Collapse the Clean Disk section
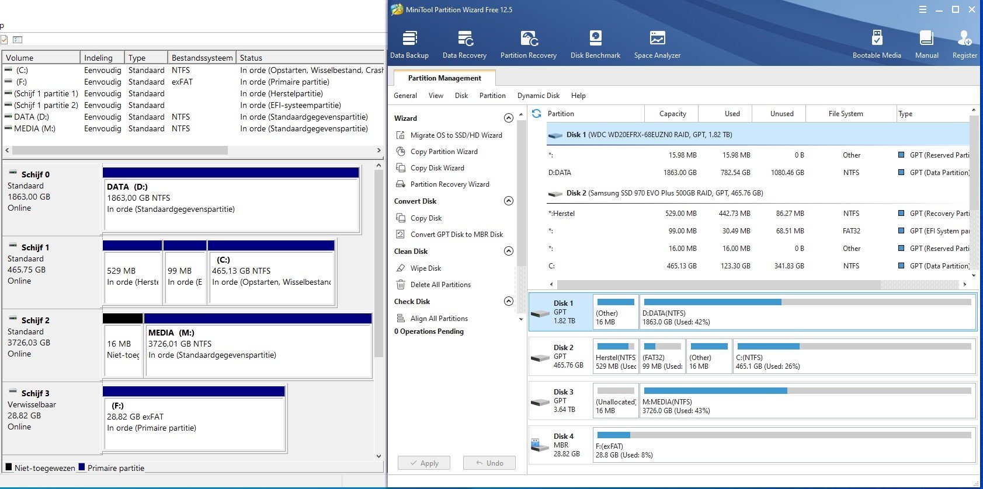The width and height of the screenshot is (983, 489). pyautogui.click(x=509, y=252)
